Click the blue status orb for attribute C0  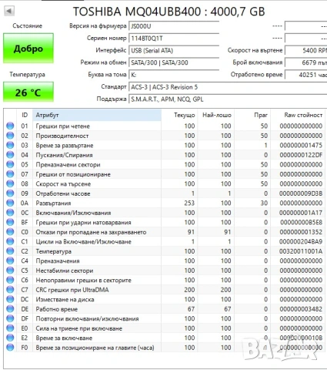tap(10, 232)
